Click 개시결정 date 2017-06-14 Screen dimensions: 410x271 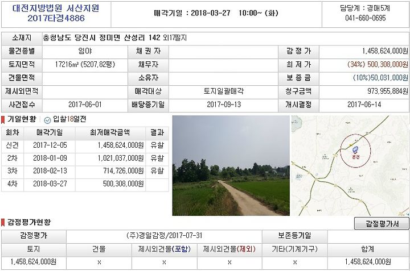tap(364, 105)
